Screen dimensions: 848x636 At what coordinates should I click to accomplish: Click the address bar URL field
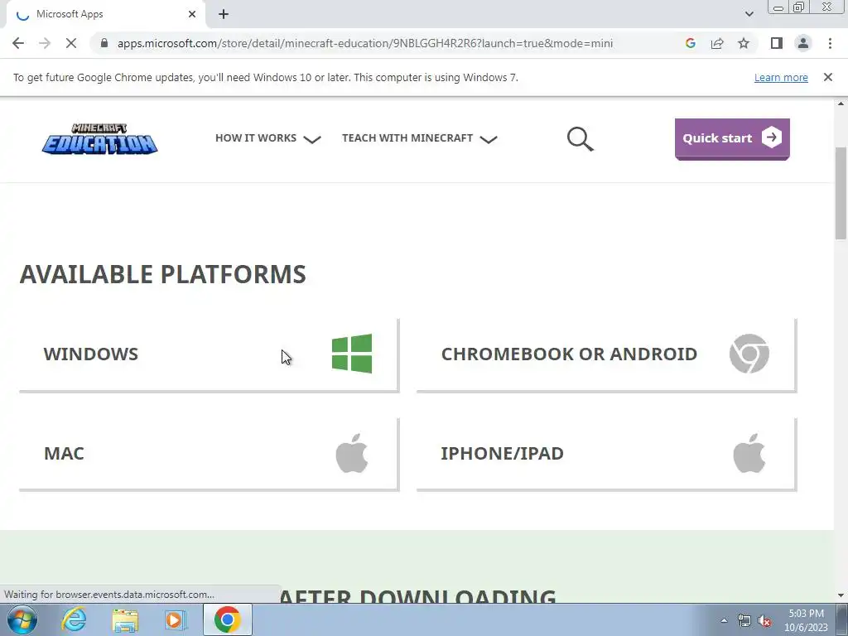click(x=365, y=43)
